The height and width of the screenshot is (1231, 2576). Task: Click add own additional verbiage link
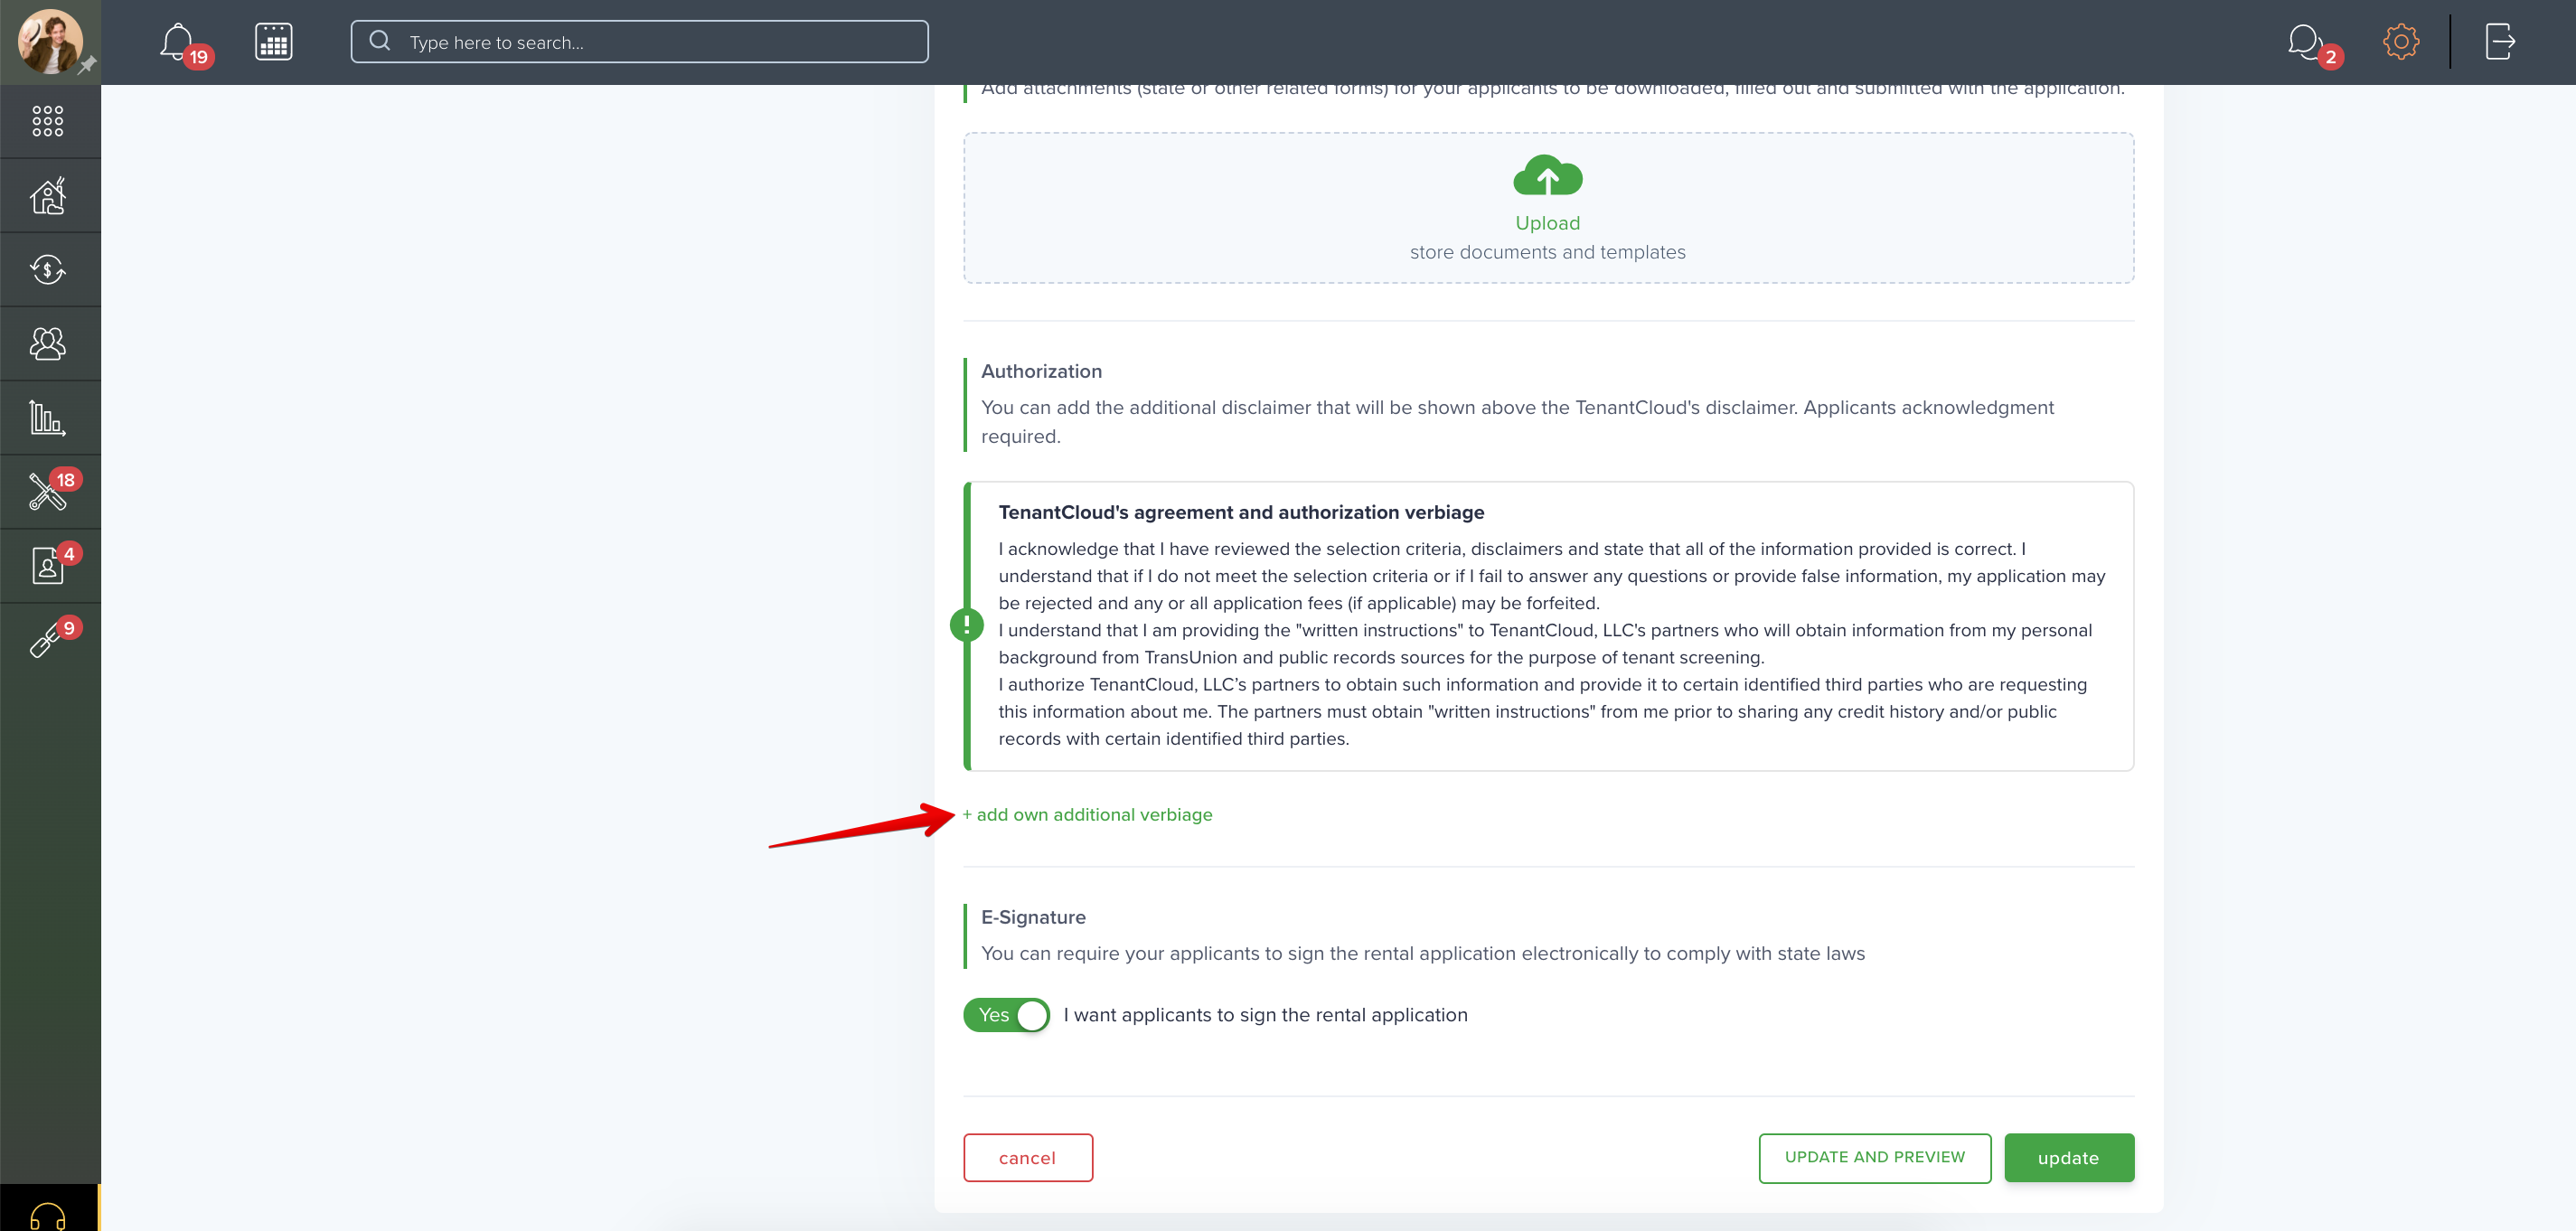pos(1087,814)
